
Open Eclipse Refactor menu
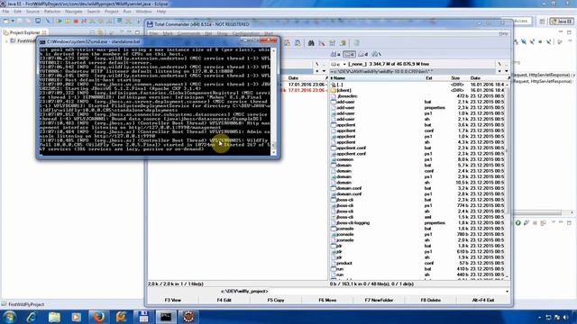[x=52, y=12]
